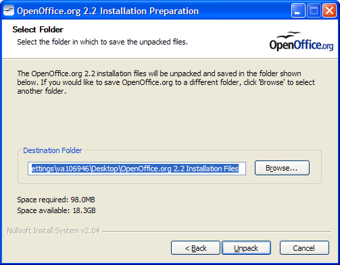Click the highlighted 'Installation Files' path text
Viewport: 340px width, 265px height.
point(212,169)
